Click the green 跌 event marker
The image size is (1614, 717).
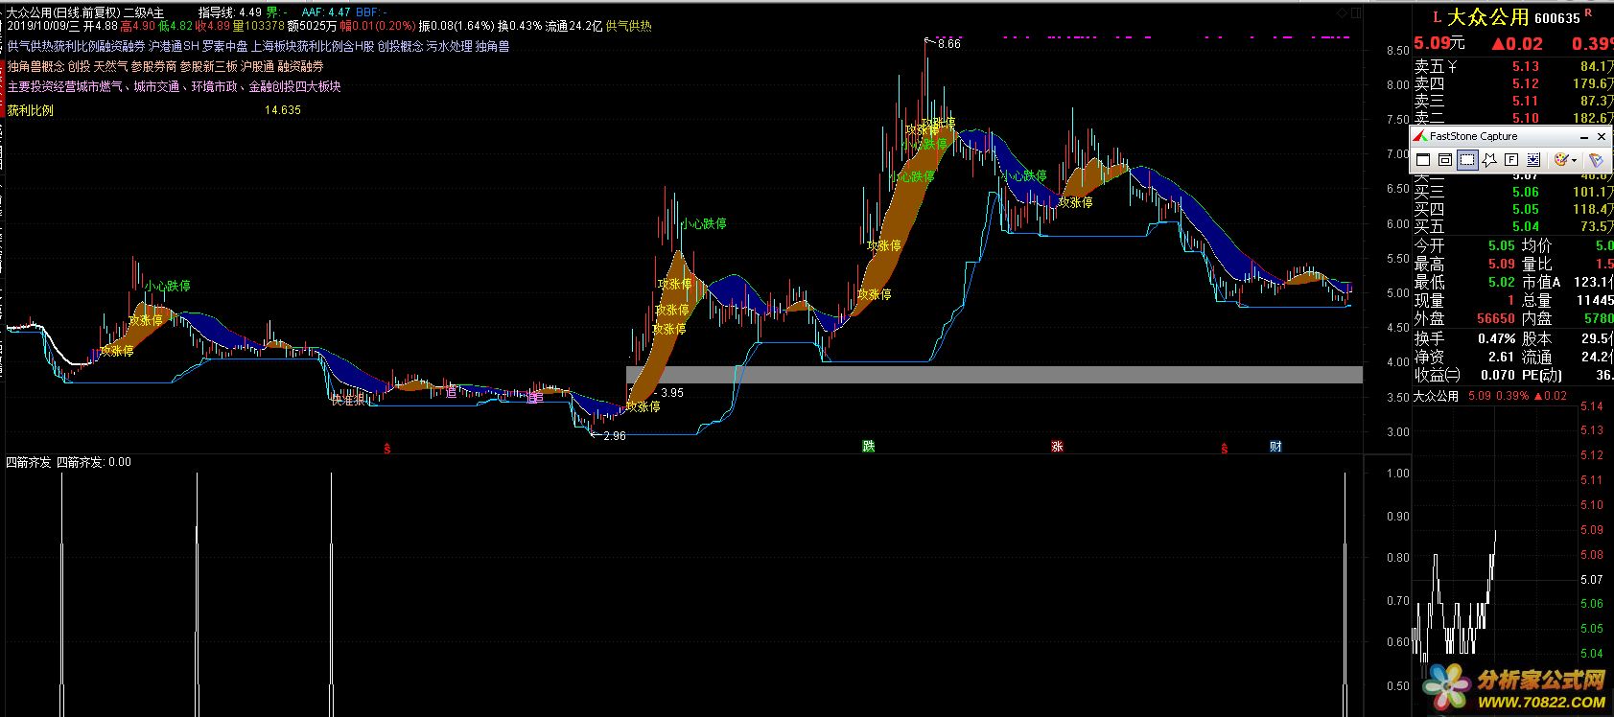[868, 447]
